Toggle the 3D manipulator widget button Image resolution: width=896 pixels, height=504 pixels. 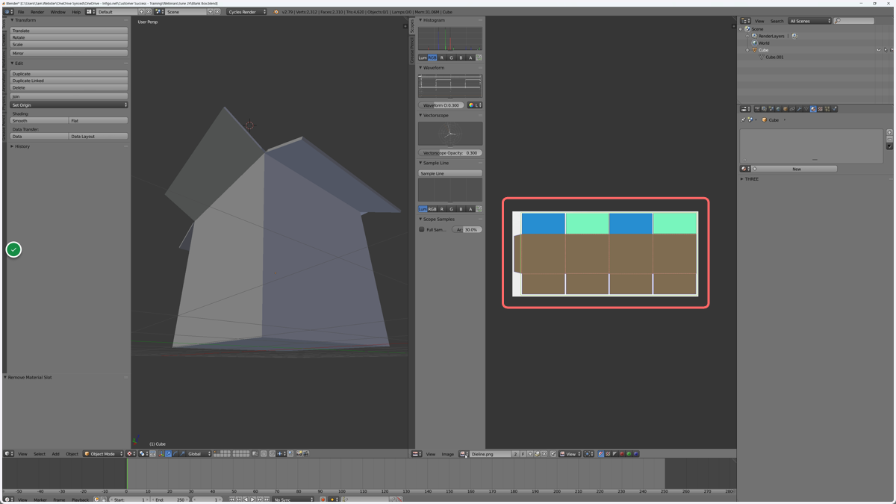161,453
